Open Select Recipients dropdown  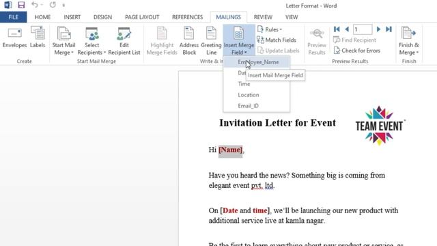(91, 41)
